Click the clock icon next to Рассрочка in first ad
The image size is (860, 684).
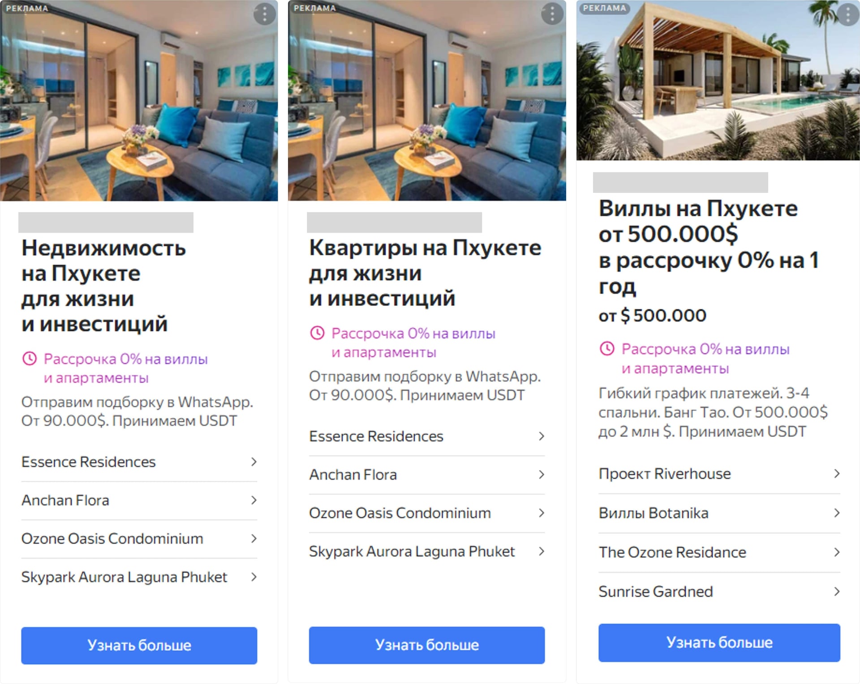30,359
